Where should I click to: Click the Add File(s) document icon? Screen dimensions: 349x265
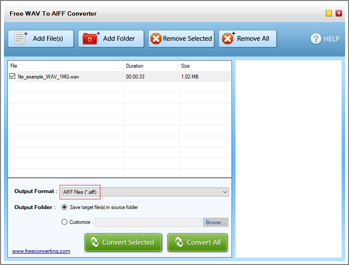coord(21,38)
